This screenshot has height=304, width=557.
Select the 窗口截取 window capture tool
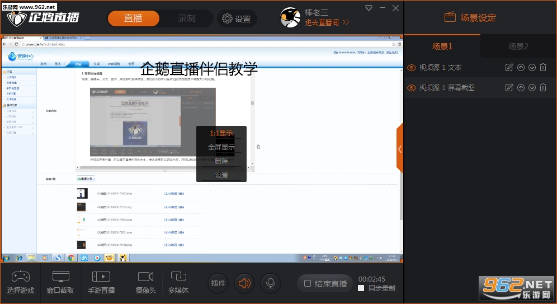coord(61,283)
